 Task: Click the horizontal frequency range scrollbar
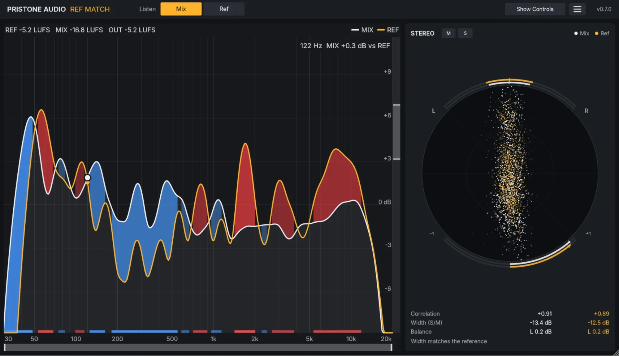(198, 347)
